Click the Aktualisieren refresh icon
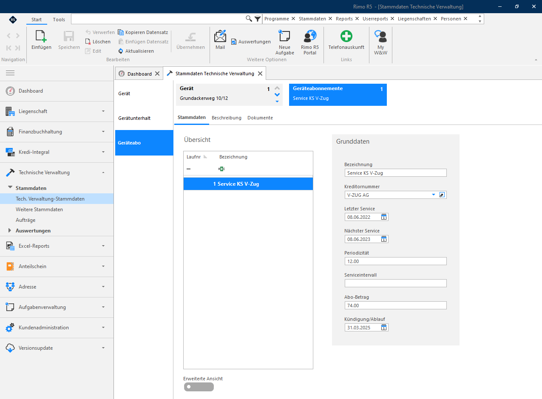 pos(121,51)
